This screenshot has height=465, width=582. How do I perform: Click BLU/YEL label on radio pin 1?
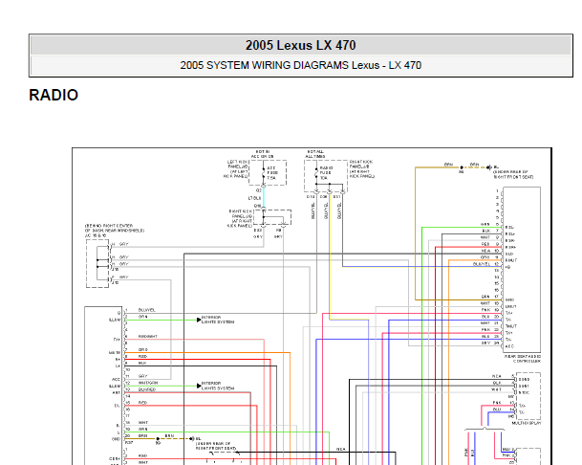coord(146,310)
